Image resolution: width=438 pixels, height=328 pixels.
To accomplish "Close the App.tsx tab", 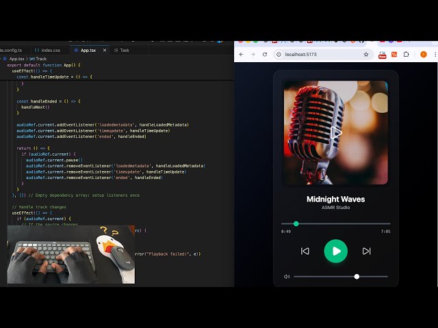I will point(105,50).
